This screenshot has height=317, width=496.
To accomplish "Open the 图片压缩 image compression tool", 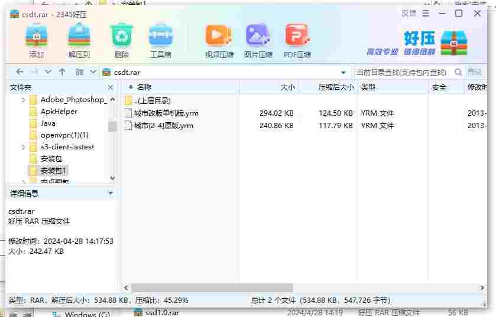I will tap(258, 41).
